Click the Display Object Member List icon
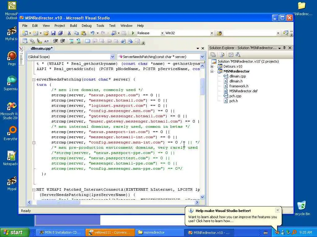The image size is (317, 237). (x=25, y=41)
